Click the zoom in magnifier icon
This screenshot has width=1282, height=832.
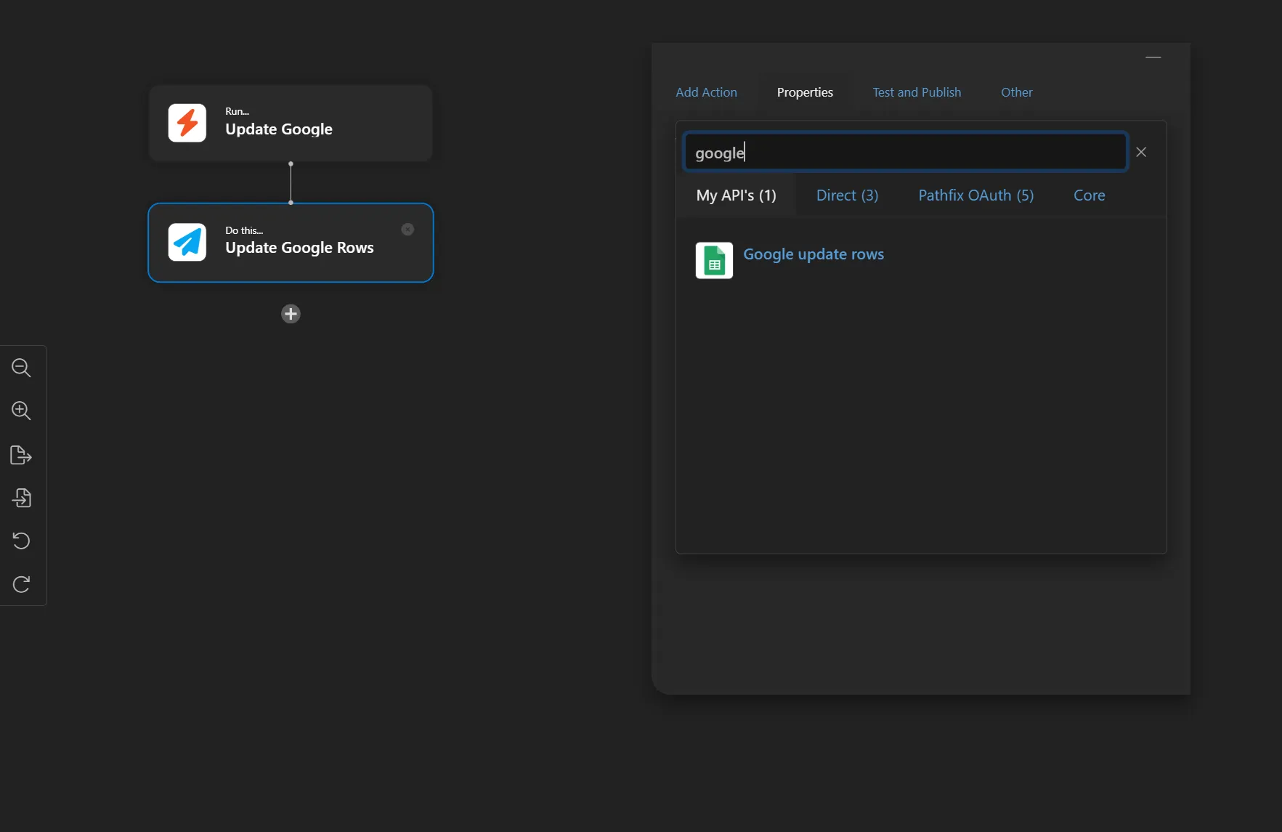click(21, 411)
